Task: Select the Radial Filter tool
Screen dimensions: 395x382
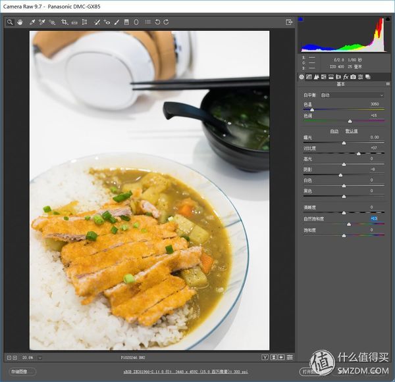Action: (x=136, y=22)
